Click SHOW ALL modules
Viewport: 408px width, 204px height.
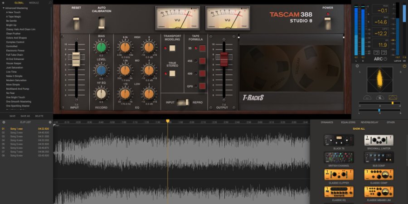click(x=359, y=129)
